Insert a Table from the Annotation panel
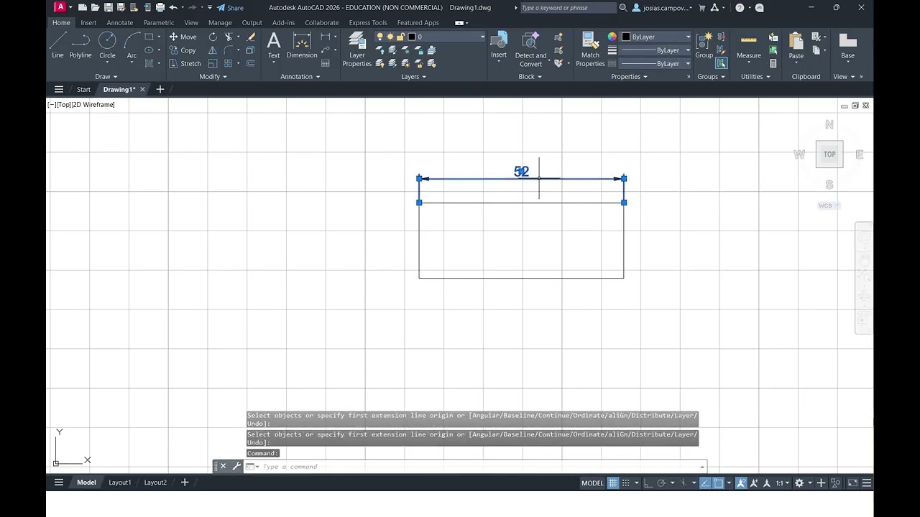Viewport: 920px width, 517px height. (326, 63)
